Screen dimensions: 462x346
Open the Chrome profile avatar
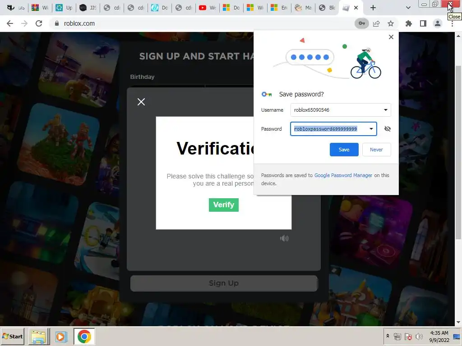[438, 23]
